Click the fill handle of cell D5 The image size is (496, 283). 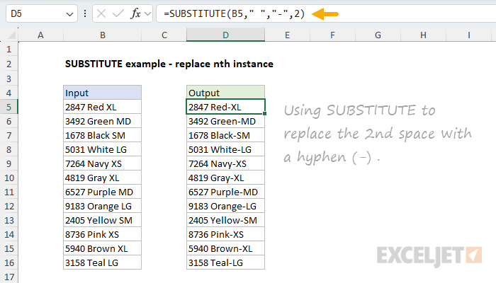tap(265, 114)
